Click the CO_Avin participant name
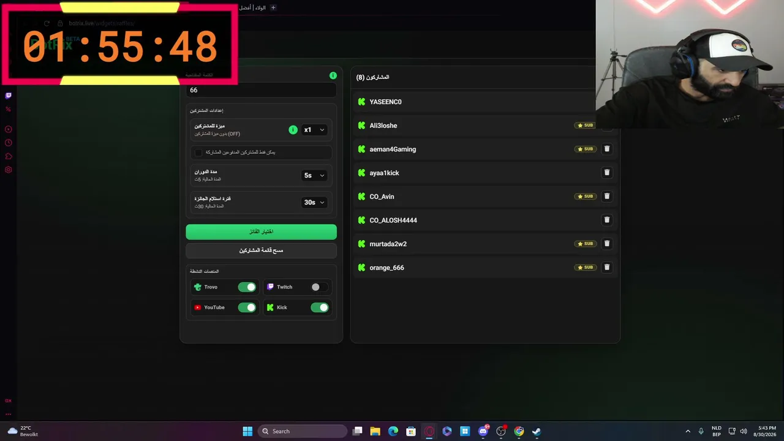 pyautogui.click(x=382, y=197)
